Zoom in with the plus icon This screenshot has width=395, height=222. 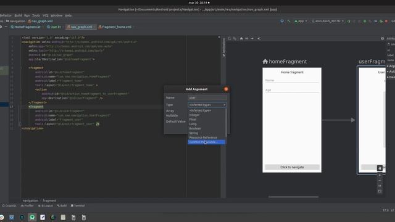(x=380, y=175)
